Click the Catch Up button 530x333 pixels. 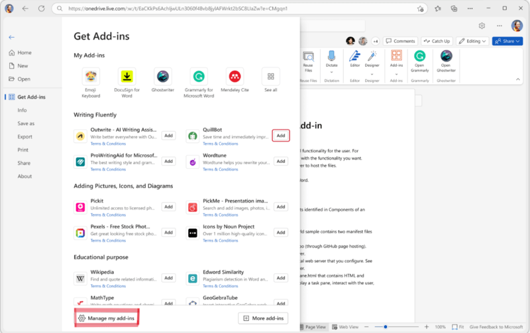pos(437,41)
